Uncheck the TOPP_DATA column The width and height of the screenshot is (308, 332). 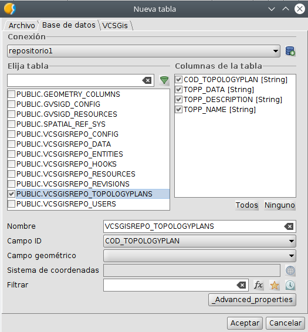[178, 90]
